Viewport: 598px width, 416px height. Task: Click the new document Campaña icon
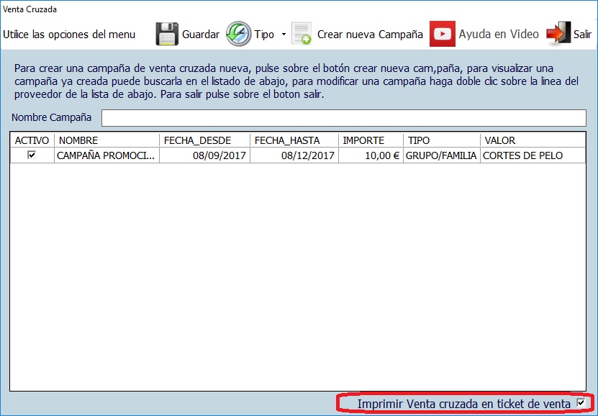click(302, 34)
